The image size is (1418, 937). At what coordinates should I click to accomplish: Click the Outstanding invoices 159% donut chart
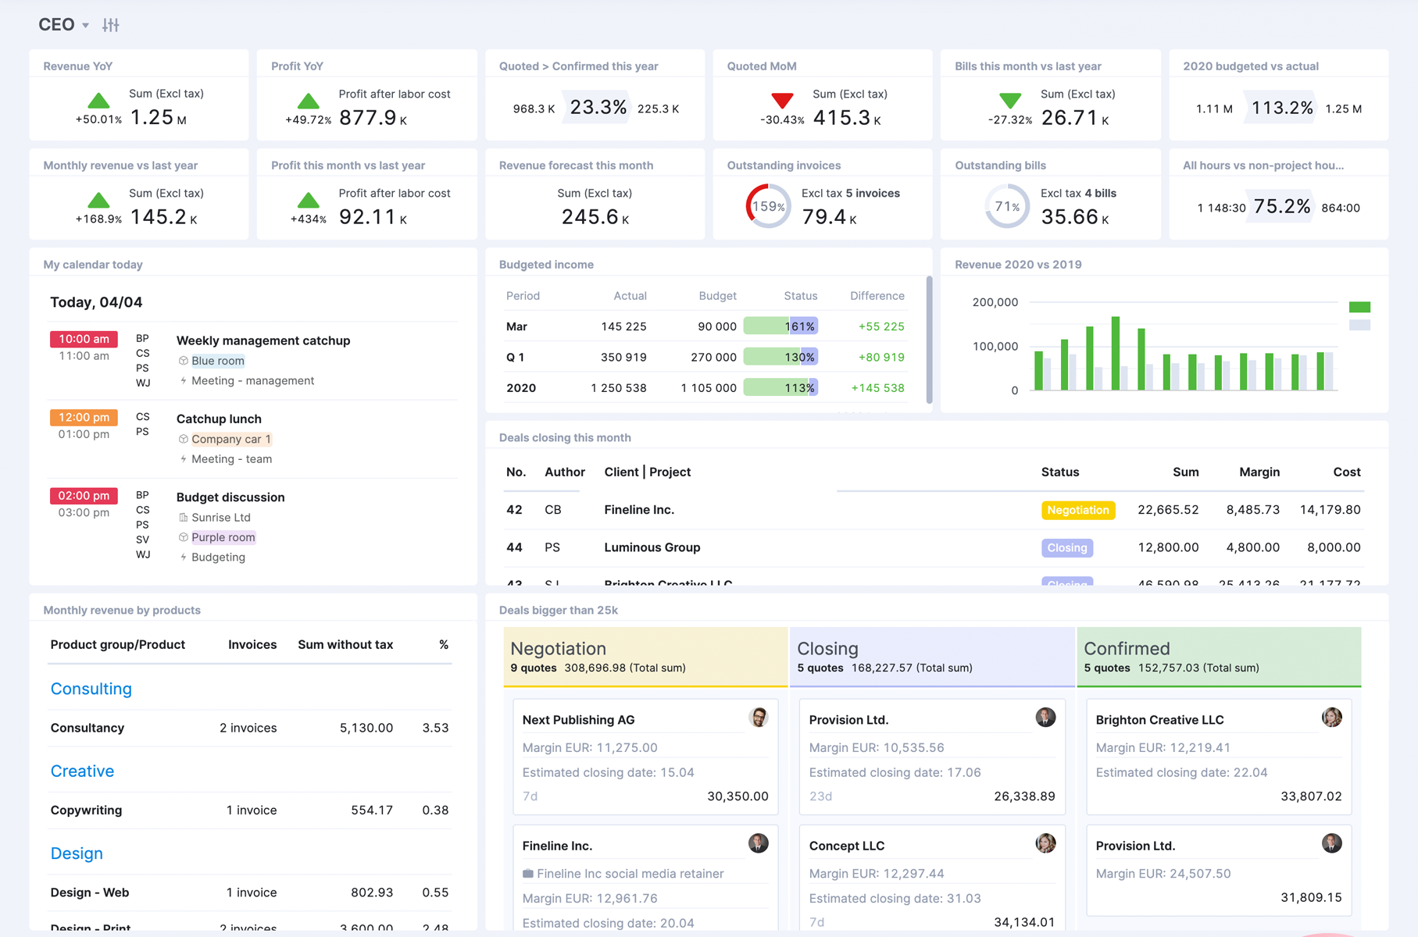click(768, 206)
